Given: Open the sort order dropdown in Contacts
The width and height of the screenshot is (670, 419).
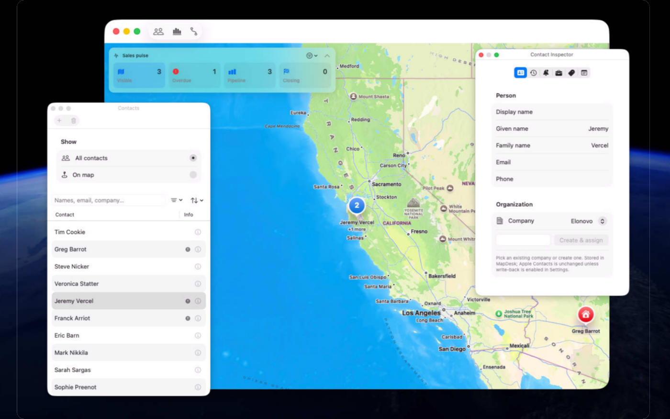Looking at the screenshot, I should [x=197, y=200].
